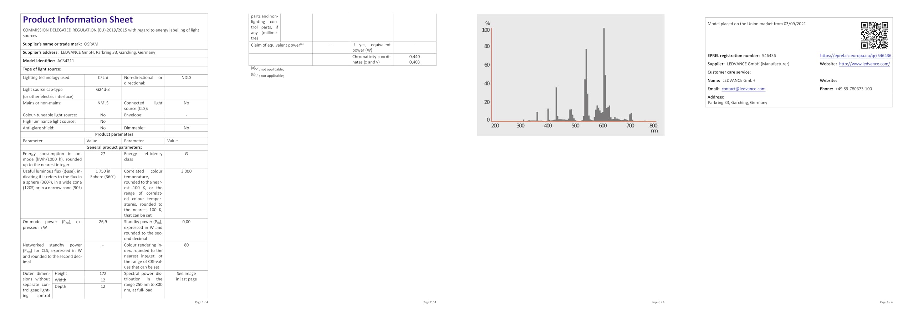Select the luminous flux value "1 750 in Sphere (360°)"
Viewport: 913px width, 322px height.
coord(103,174)
